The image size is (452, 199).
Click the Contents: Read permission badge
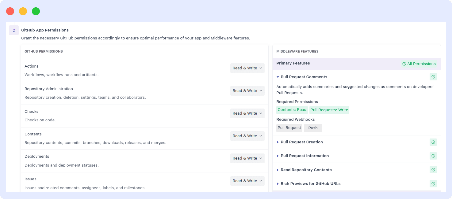292,110
